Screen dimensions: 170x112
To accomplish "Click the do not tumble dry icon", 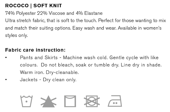I will [x=92, y=101].
